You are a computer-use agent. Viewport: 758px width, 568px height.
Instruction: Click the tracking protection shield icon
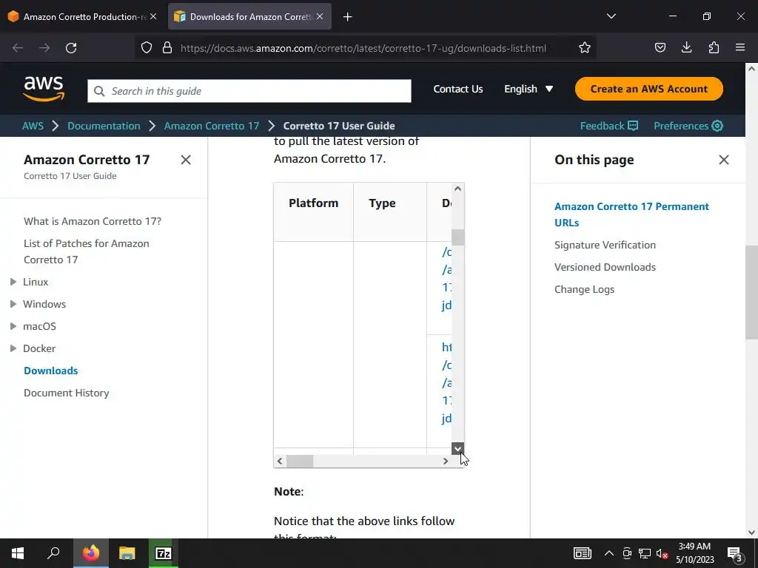147,48
